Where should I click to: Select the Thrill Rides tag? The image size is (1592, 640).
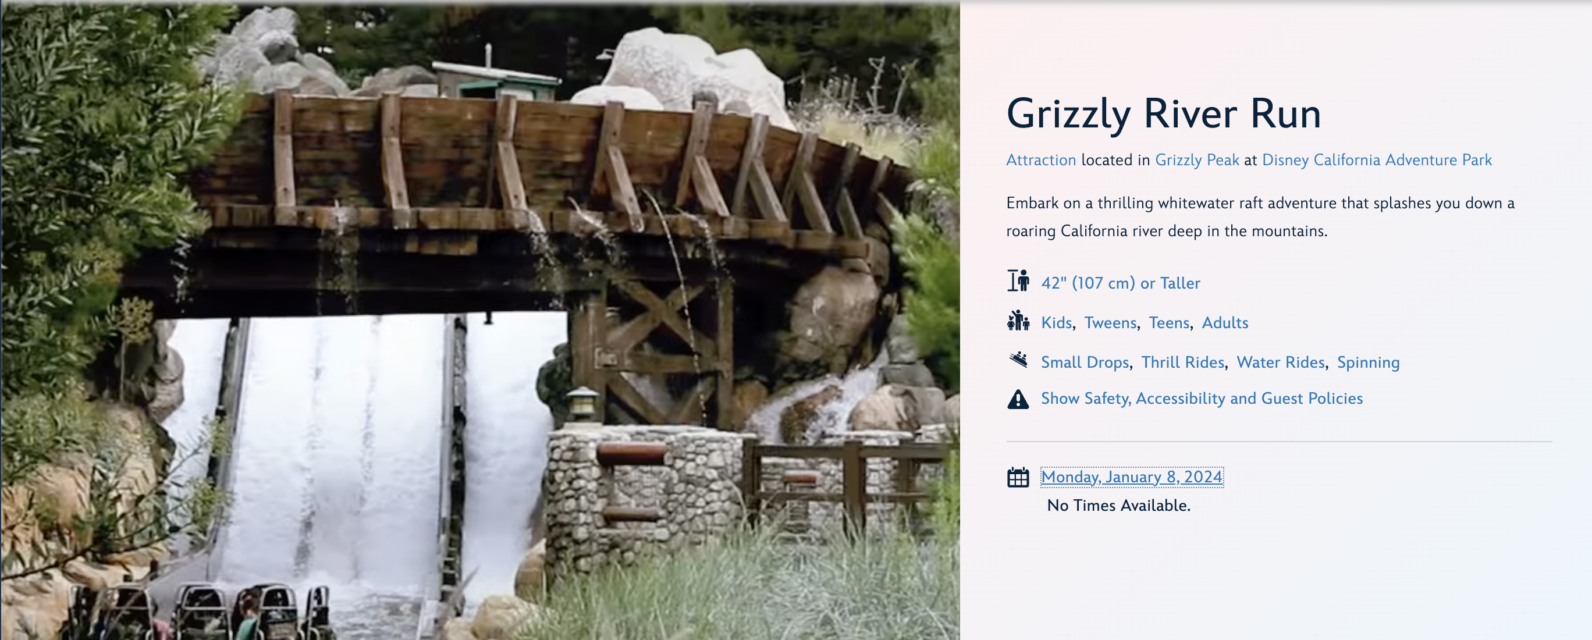click(x=1183, y=362)
